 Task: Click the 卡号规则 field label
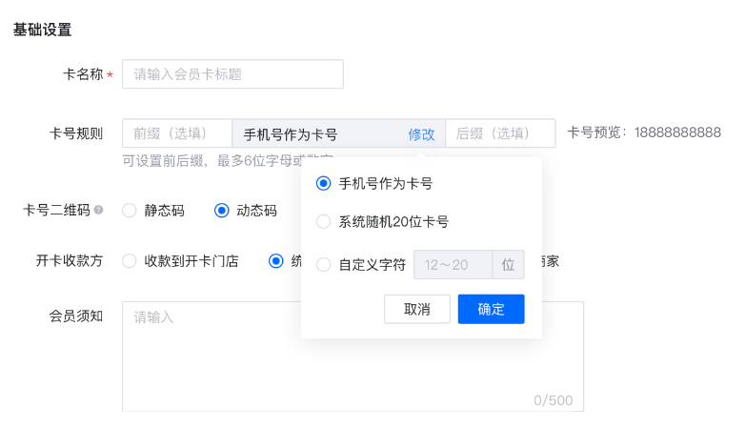pyautogui.click(x=76, y=133)
